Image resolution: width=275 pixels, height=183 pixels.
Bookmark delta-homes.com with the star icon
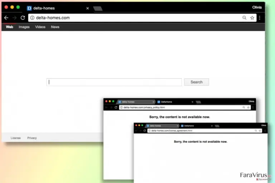[252, 18]
